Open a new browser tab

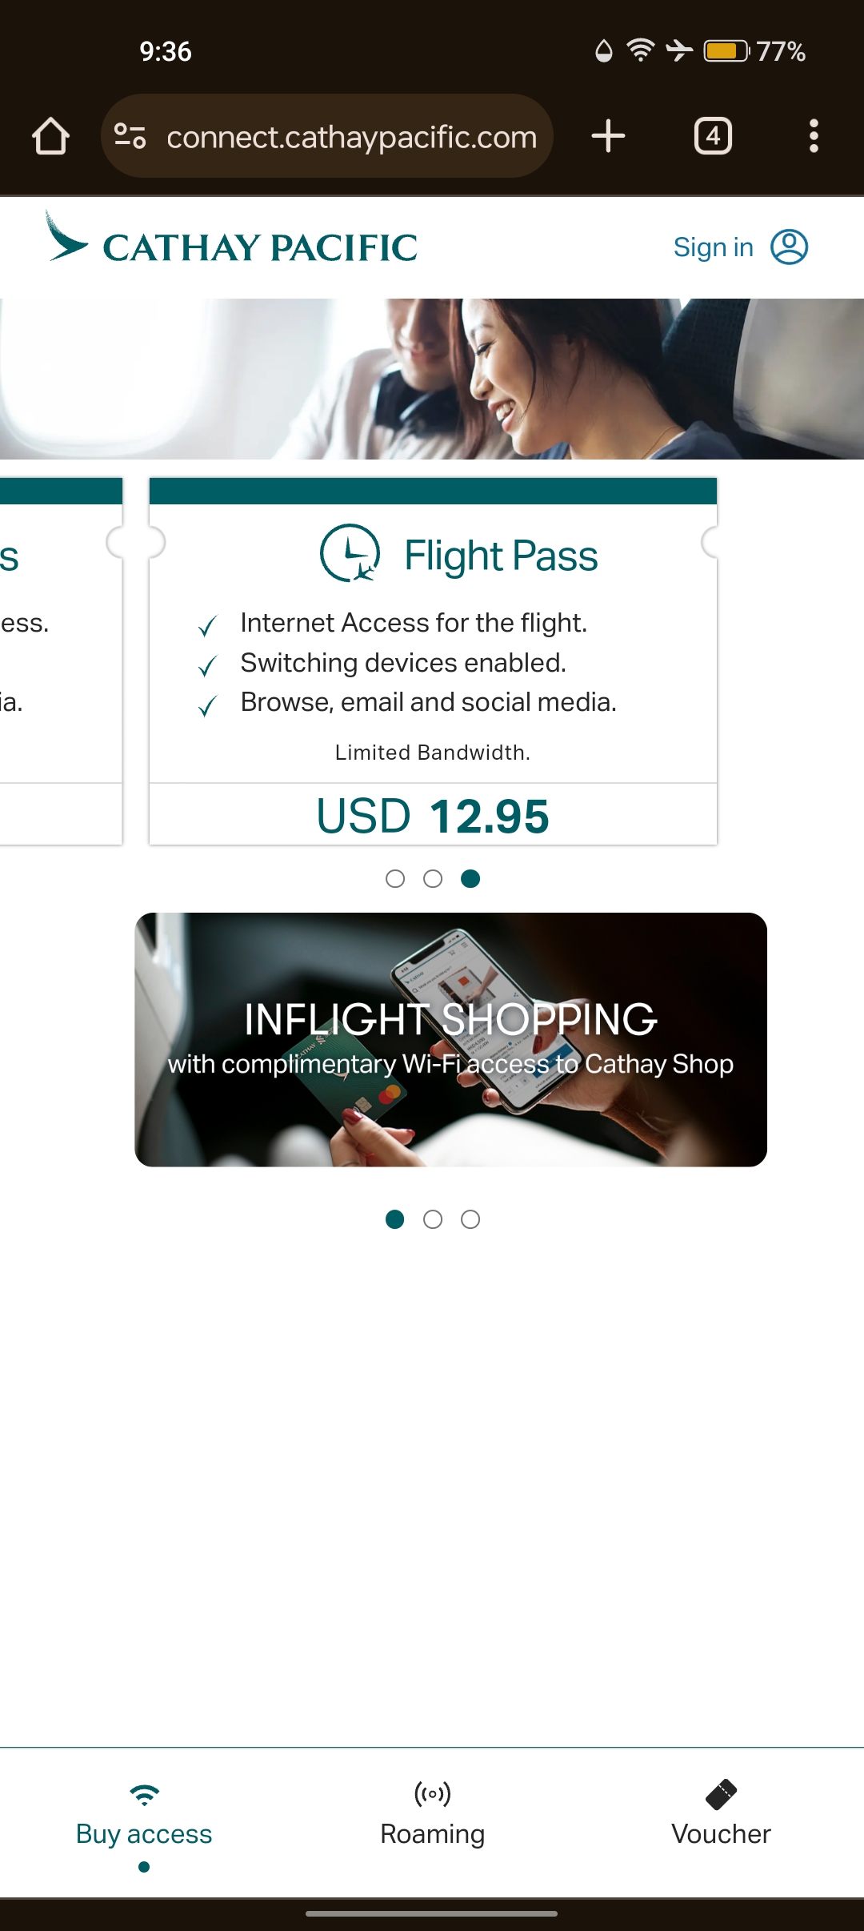[x=608, y=136]
